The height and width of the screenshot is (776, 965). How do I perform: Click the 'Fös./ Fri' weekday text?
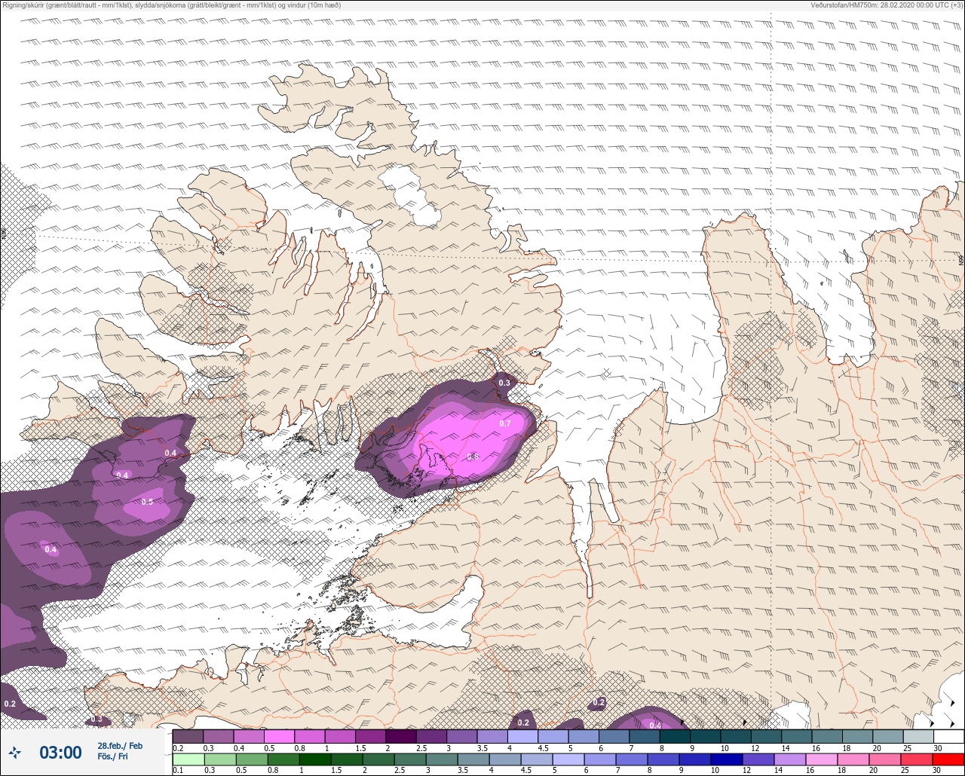point(112,756)
